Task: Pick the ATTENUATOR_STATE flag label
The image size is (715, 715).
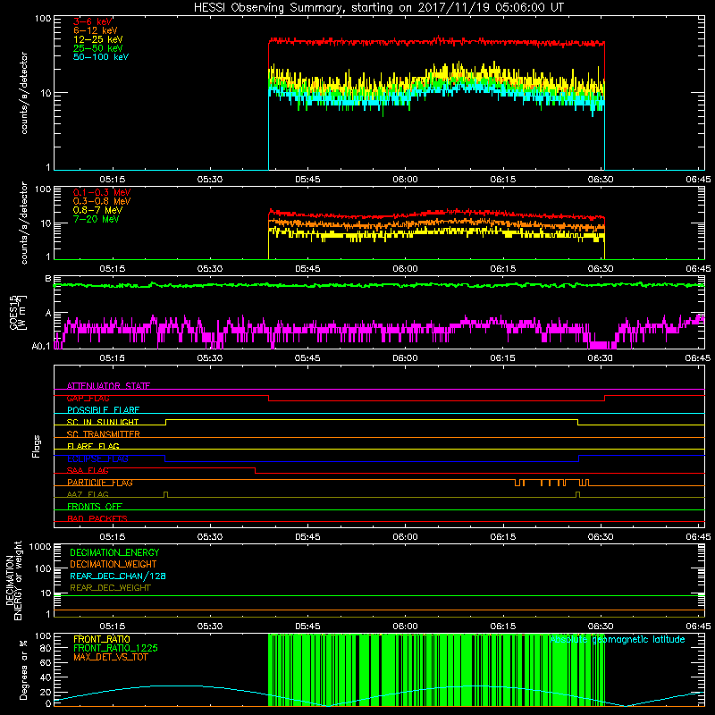Action: coord(108,386)
